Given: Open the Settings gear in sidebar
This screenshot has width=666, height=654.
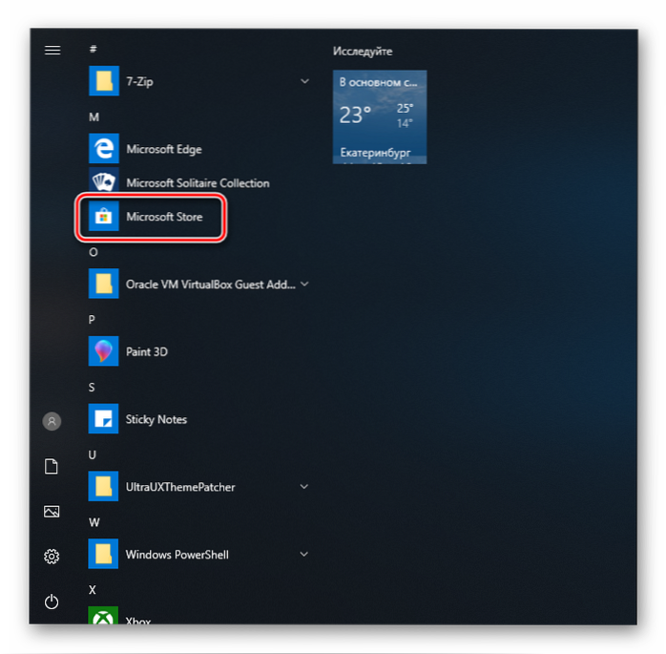Looking at the screenshot, I should (52, 557).
